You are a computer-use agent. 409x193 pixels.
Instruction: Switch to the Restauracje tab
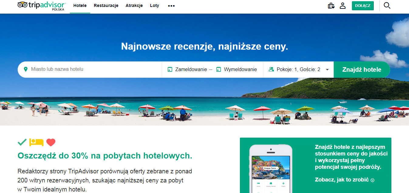106,5
